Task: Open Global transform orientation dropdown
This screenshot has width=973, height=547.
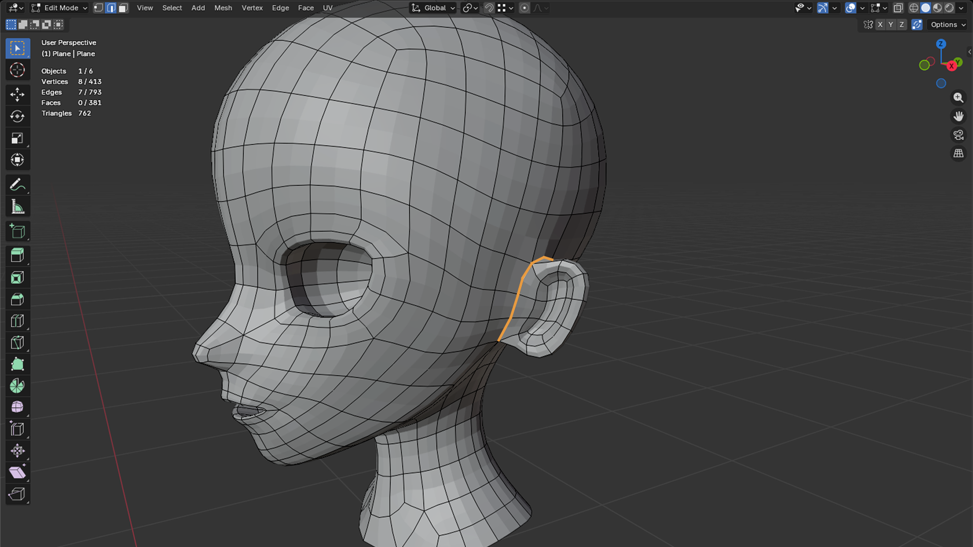Action: [433, 8]
